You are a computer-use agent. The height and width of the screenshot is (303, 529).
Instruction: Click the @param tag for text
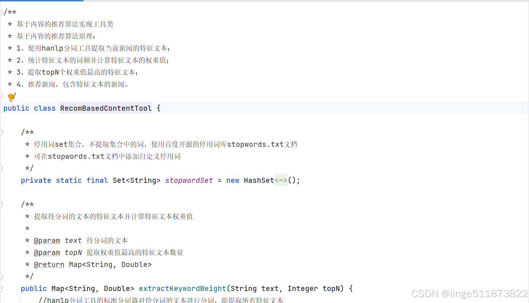pyautogui.click(x=47, y=240)
